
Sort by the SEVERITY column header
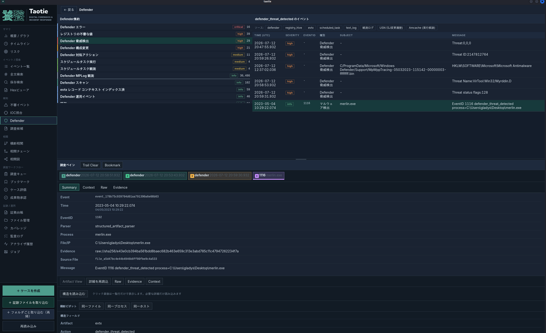pyautogui.click(x=292, y=35)
